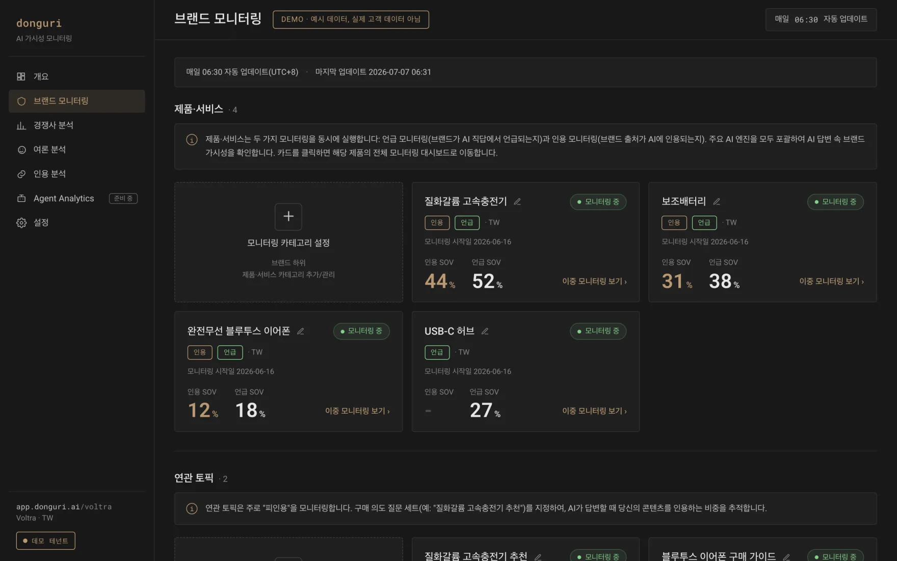Open 이중 모니터링 보기 for USB-C 허브
Viewport: 897px width, 561px height.
pos(594,411)
